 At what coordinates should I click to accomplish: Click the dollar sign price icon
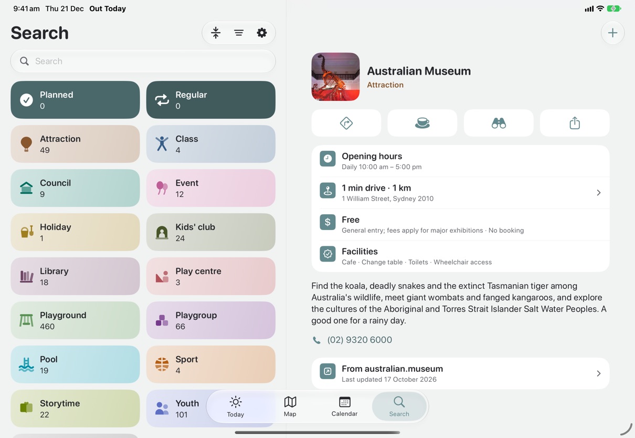327,222
